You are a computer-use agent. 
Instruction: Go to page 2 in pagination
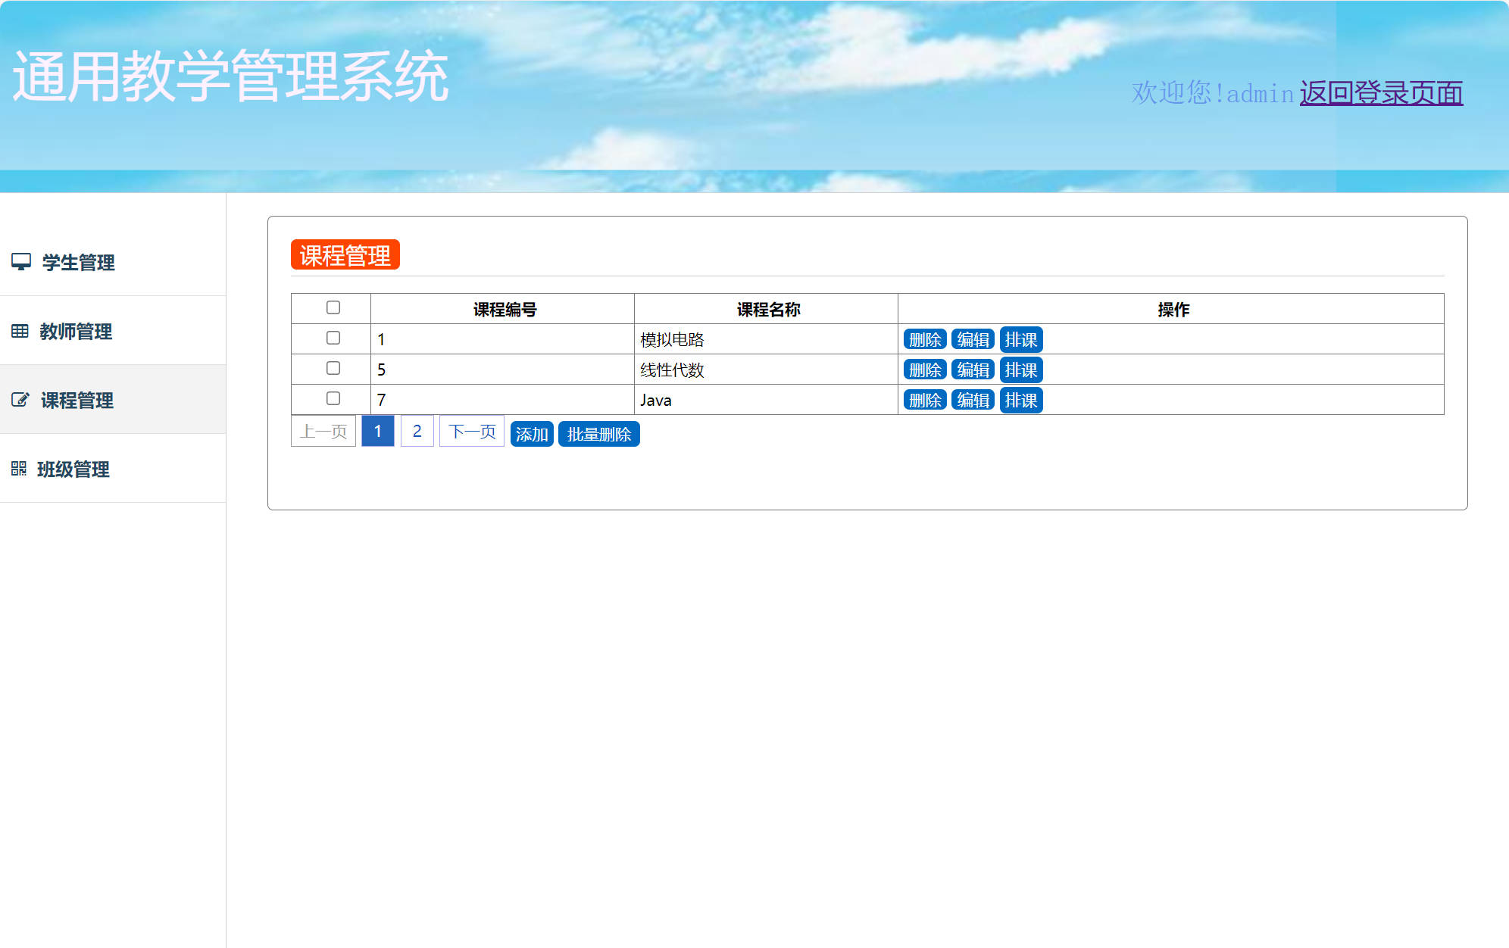click(x=417, y=430)
